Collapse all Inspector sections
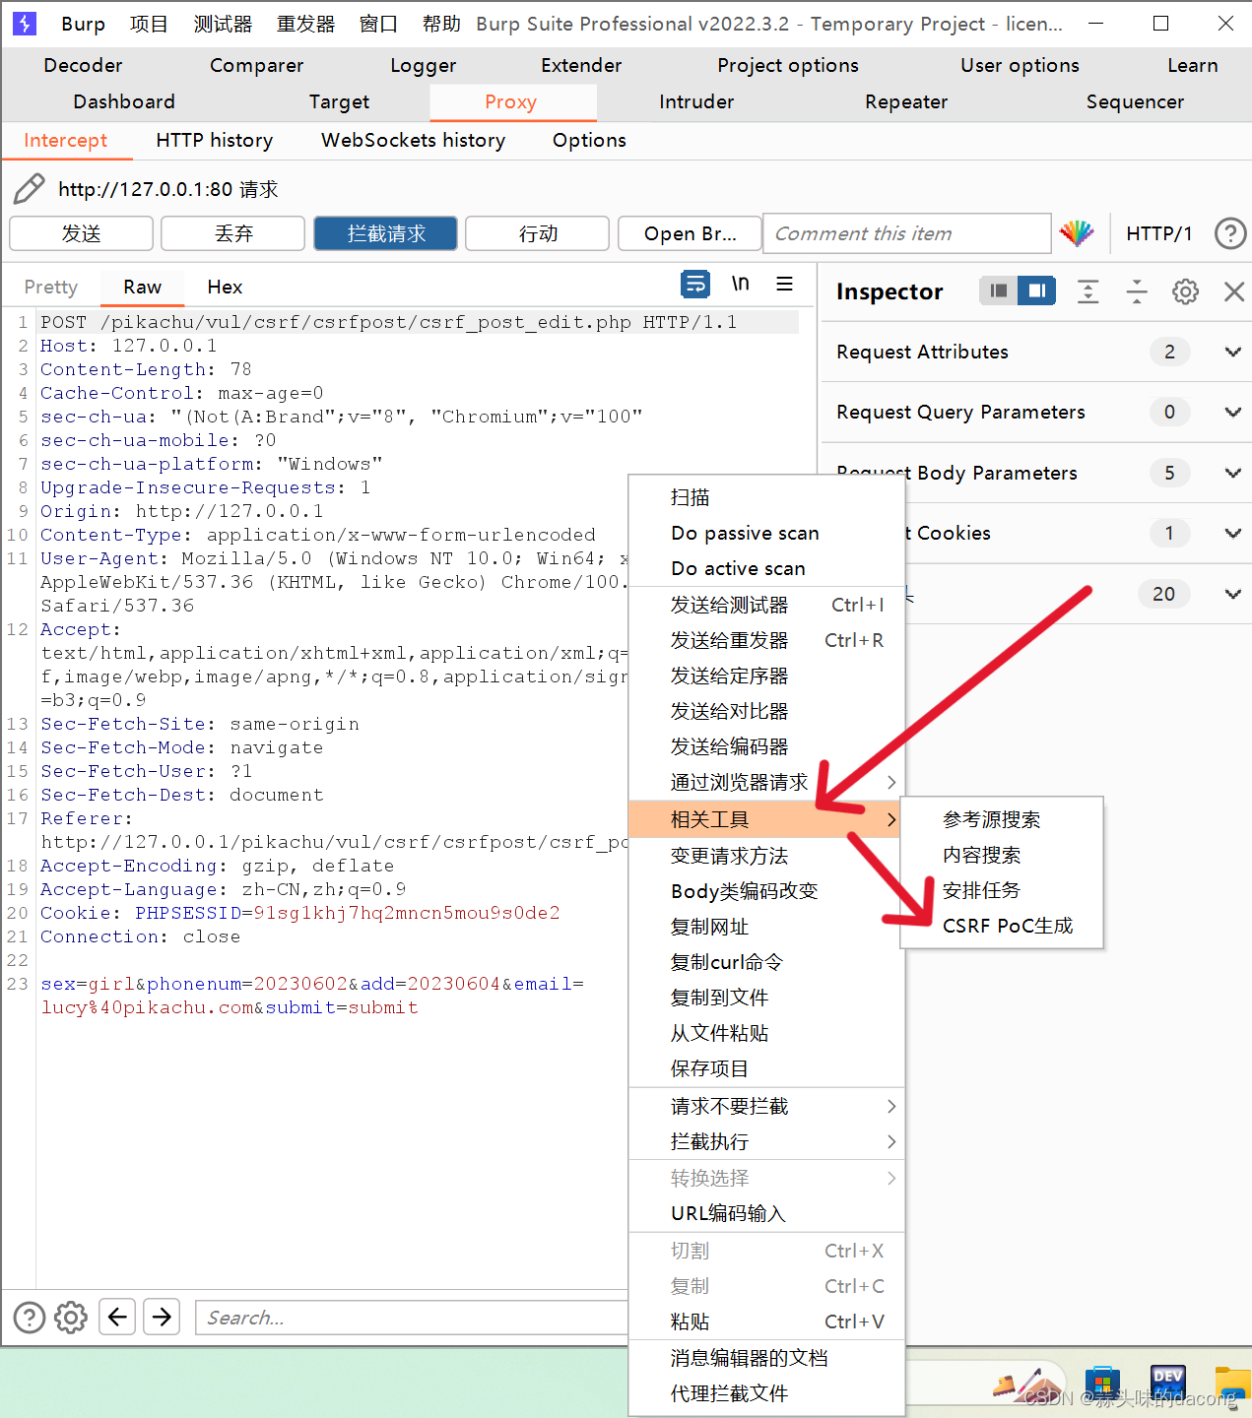 [1136, 291]
